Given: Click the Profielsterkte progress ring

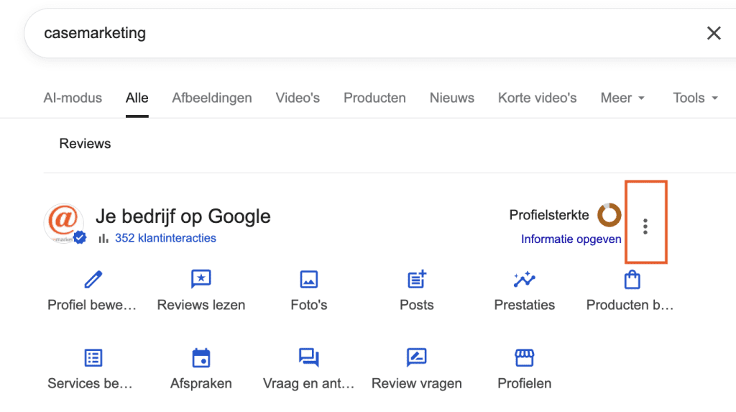Looking at the screenshot, I should (609, 215).
